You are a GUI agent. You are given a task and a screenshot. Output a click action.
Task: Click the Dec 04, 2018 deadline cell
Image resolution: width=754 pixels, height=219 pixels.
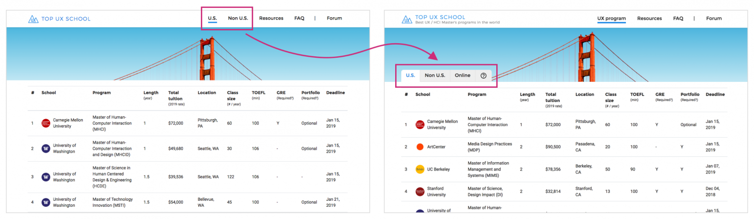tap(714, 192)
